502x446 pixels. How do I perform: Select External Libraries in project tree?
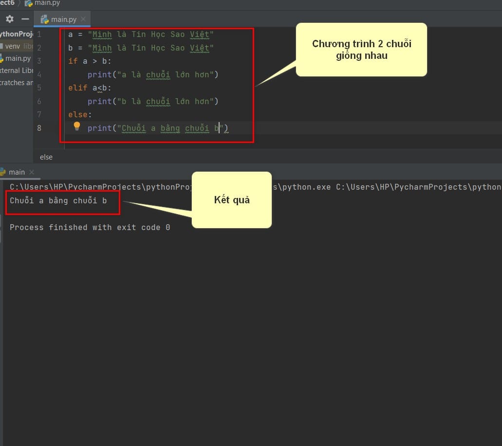point(17,71)
